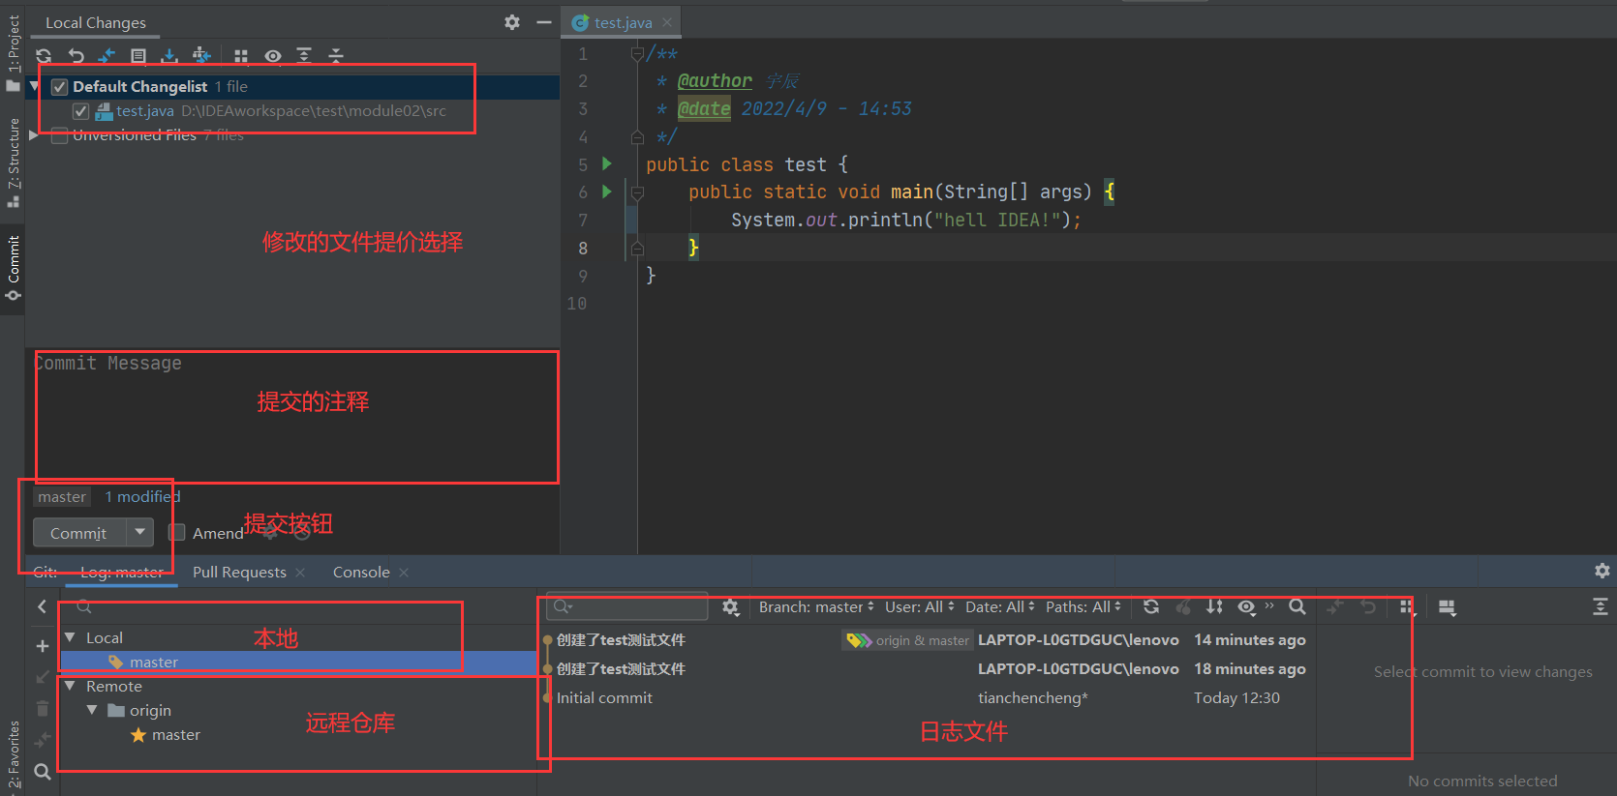The image size is (1617, 796).
Task: Open the test.java editor tab
Action: tap(623, 22)
